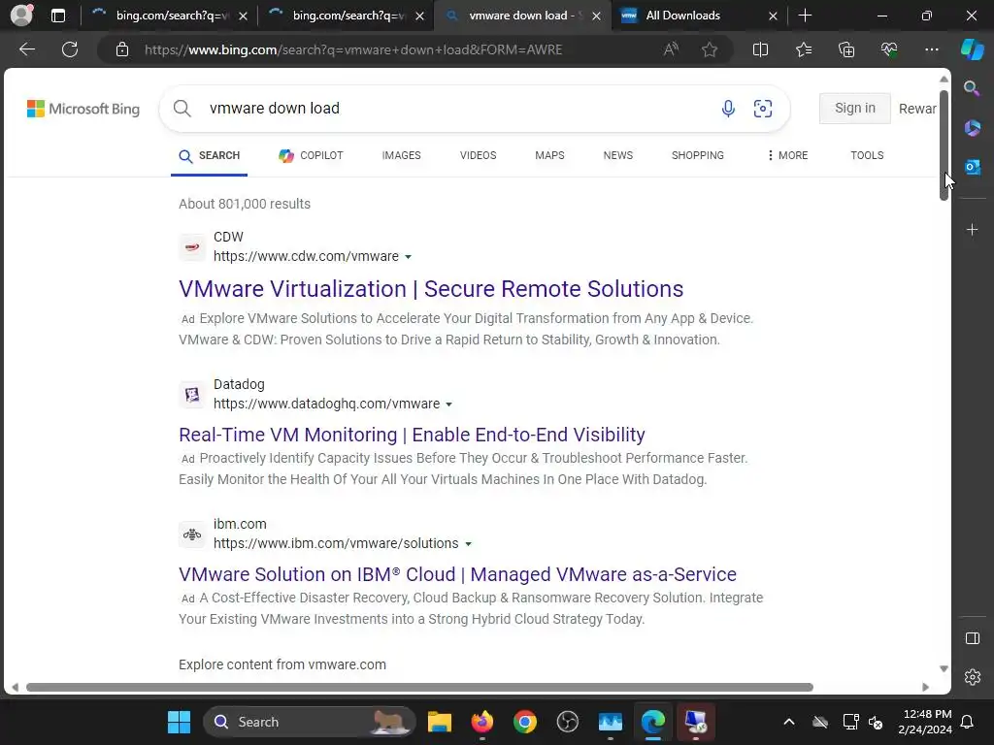Click the Bing search magnifier icon
Image resolution: width=994 pixels, height=745 pixels.
pos(182,109)
